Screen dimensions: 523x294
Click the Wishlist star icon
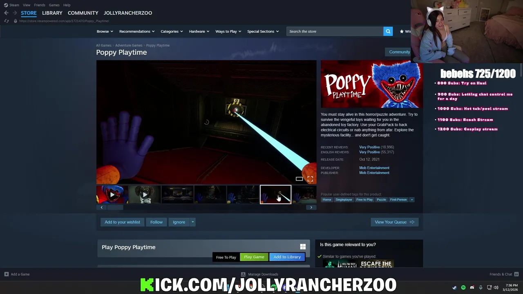(402, 31)
